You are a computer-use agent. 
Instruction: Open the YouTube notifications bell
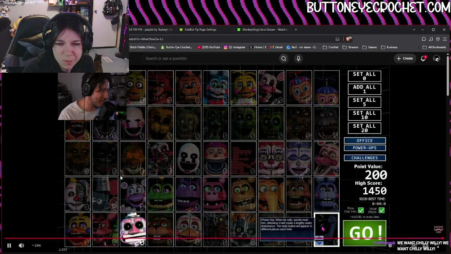pyautogui.click(x=423, y=59)
